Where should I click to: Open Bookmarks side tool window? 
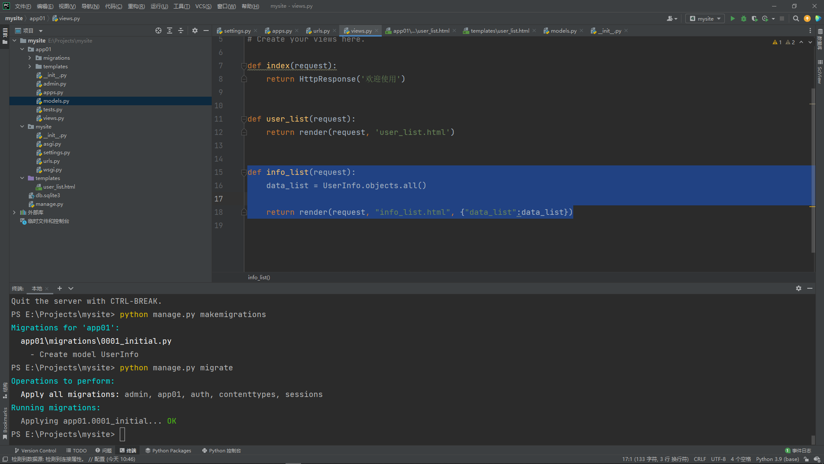[5, 423]
